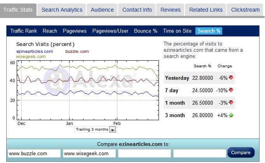
Task: Show the Pageviews metric
Action: click(75, 31)
